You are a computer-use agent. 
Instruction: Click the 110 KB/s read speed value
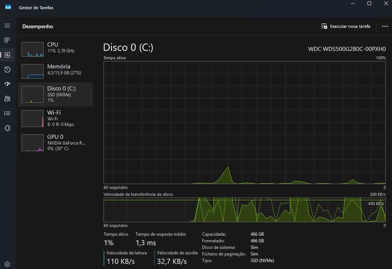(x=121, y=262)
